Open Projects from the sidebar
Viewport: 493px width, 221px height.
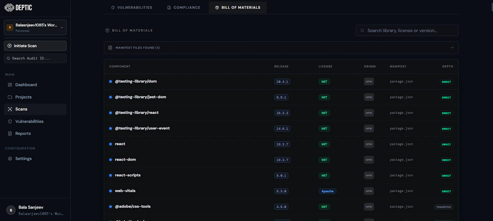click(x=35, y=97)
